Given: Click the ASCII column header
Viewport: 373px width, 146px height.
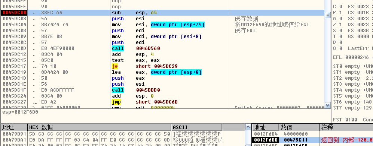Looking at the screenshot, I should [196, 127].
